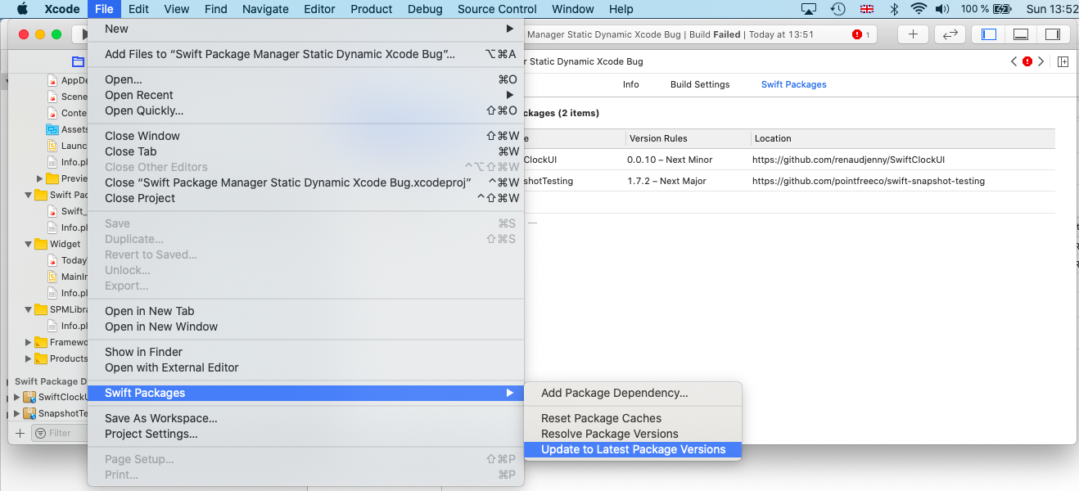This screenshot has height=491, width=1079.
Task: Expand the SnapshotTesting package dependency
Action: coord(17,413)
